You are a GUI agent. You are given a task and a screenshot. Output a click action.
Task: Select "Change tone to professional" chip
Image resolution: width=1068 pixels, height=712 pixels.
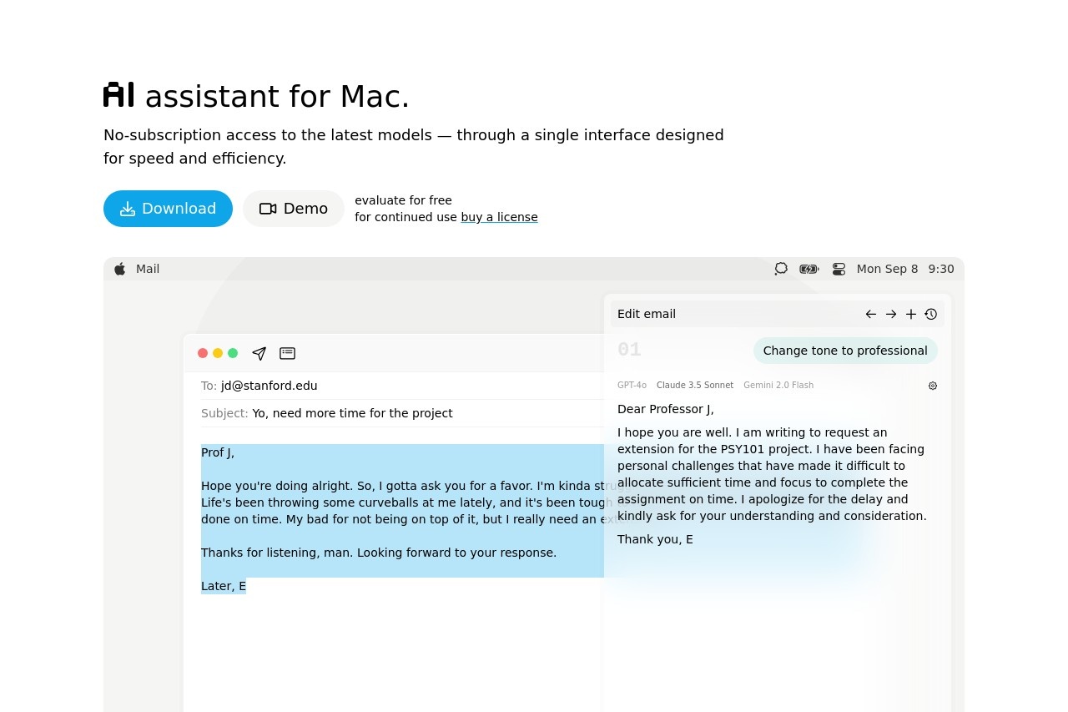[x=845, y=351]
